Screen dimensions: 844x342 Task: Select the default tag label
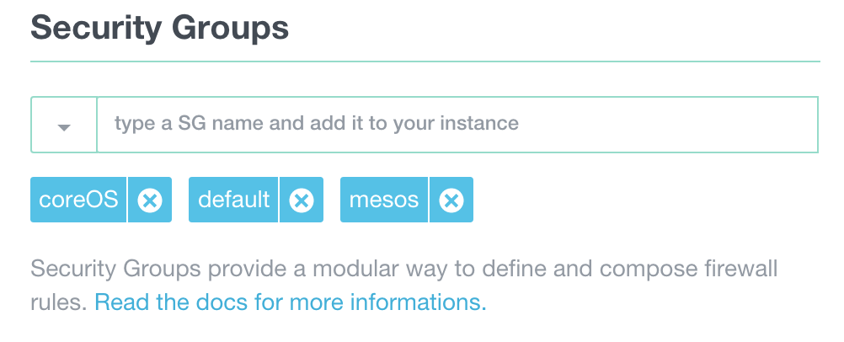(x=233, y=200)
